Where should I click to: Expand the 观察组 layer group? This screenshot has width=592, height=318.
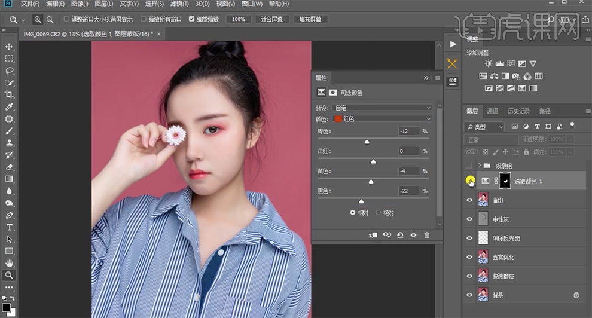pos(480,166)
